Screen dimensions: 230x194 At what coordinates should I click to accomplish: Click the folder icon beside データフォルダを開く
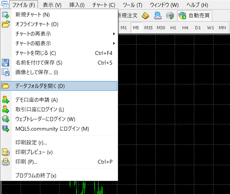click(6, 86)
